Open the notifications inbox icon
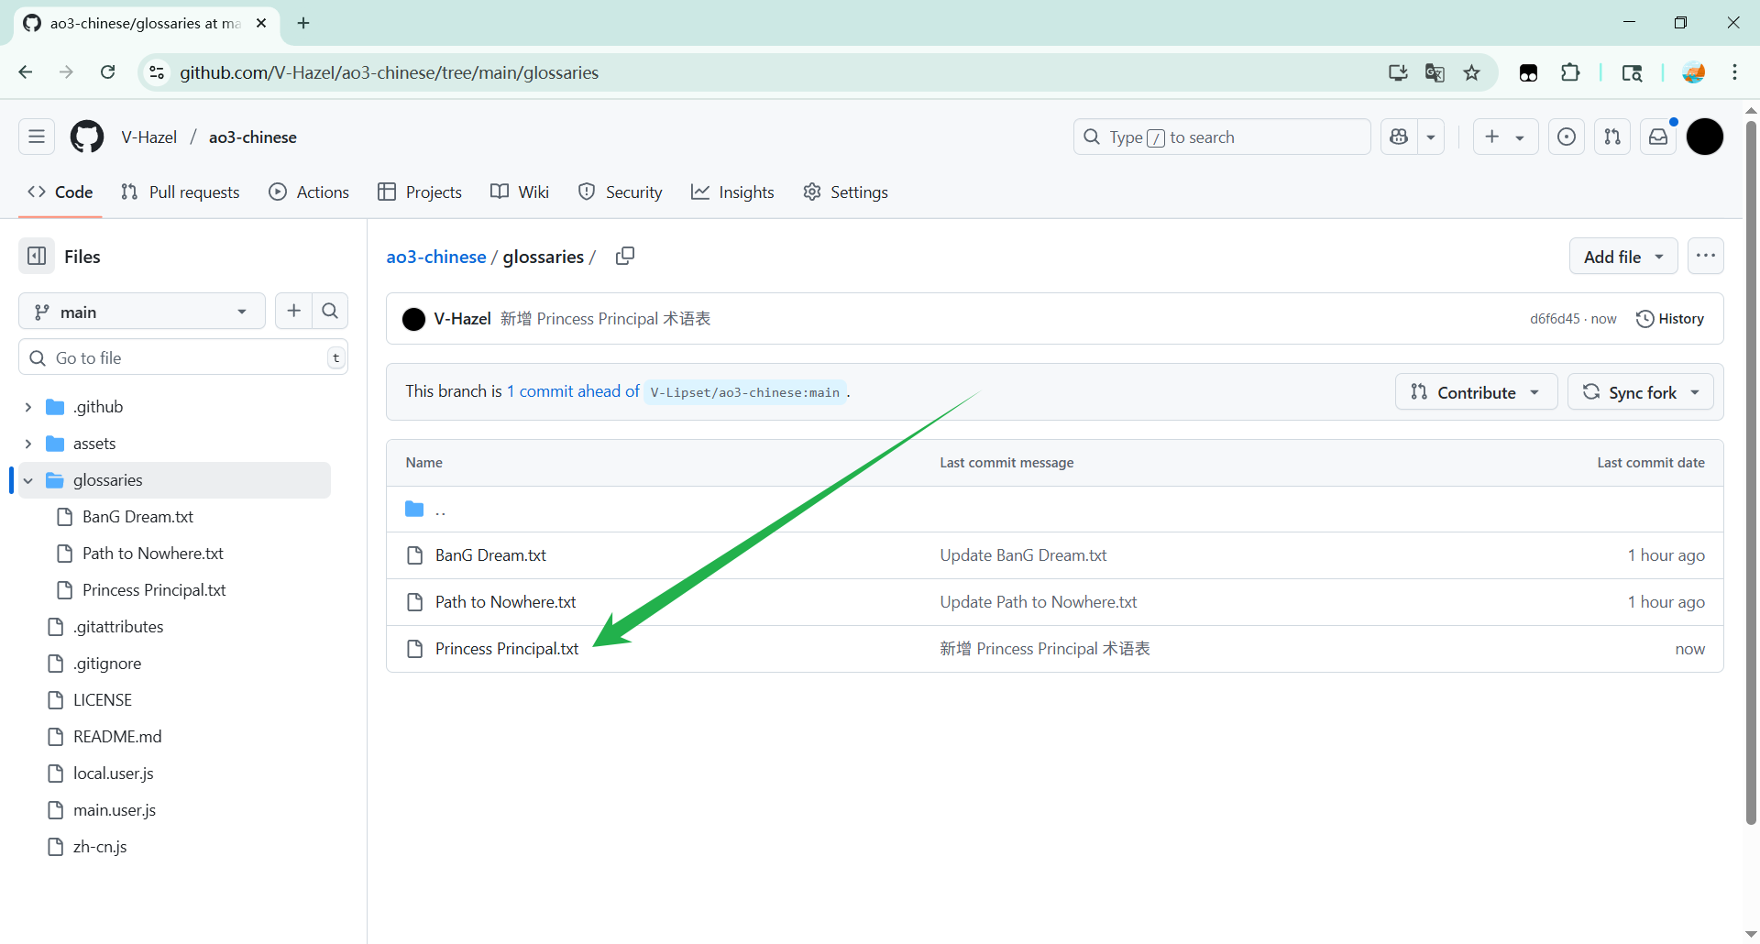The image size is (1760, 944). (x=1658, y=137)
